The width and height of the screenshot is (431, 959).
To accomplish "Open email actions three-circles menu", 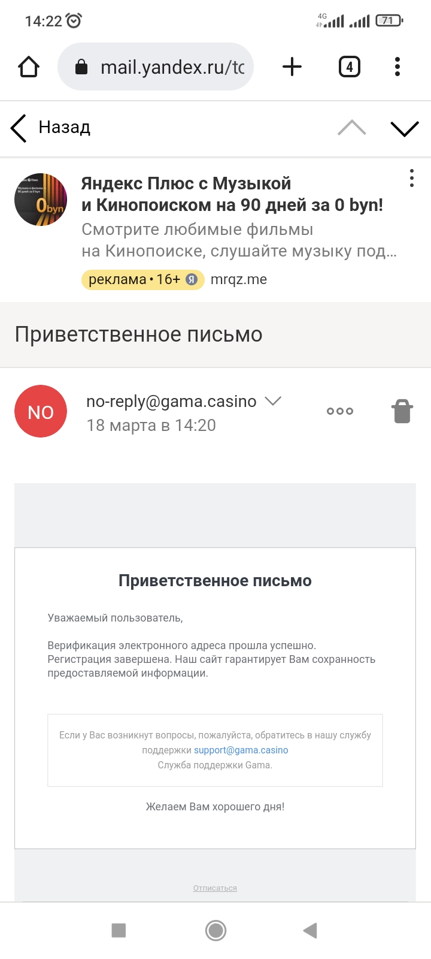I will point(340,411).
